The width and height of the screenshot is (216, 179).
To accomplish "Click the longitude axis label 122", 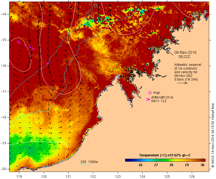I will point(93,177).
